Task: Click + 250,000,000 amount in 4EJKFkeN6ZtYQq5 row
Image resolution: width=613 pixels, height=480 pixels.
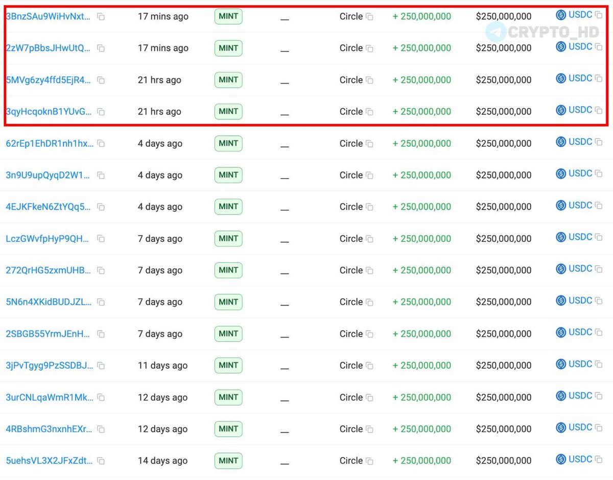Action: click(x=422, y=207)
